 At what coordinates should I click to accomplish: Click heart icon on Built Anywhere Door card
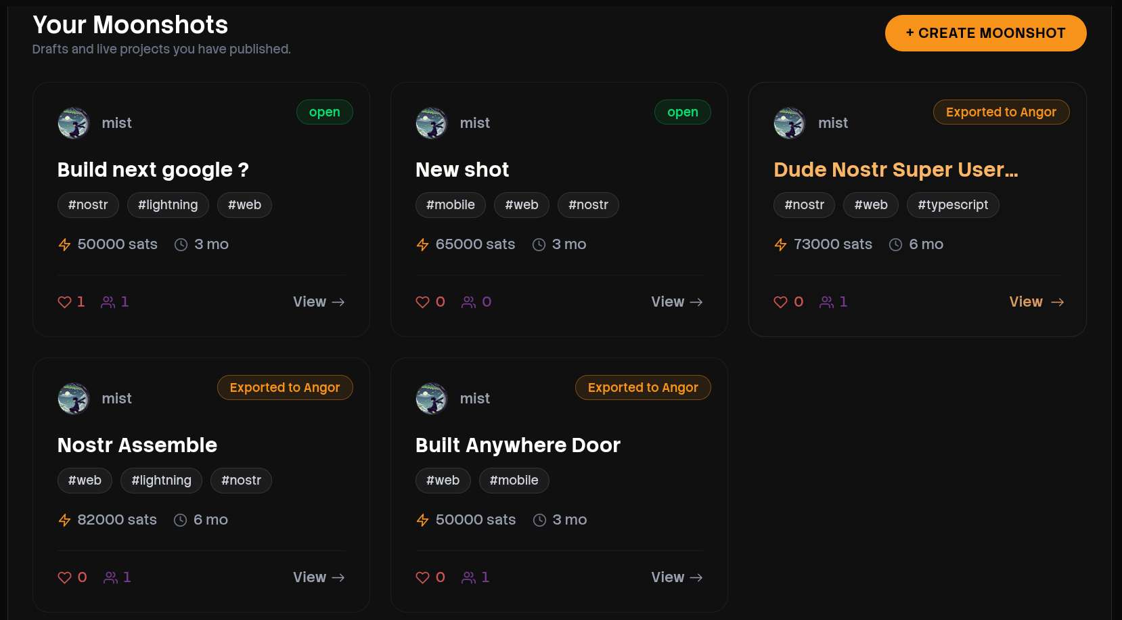422,577
